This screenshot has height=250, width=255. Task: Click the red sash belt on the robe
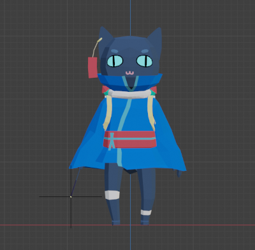point(130,140)
